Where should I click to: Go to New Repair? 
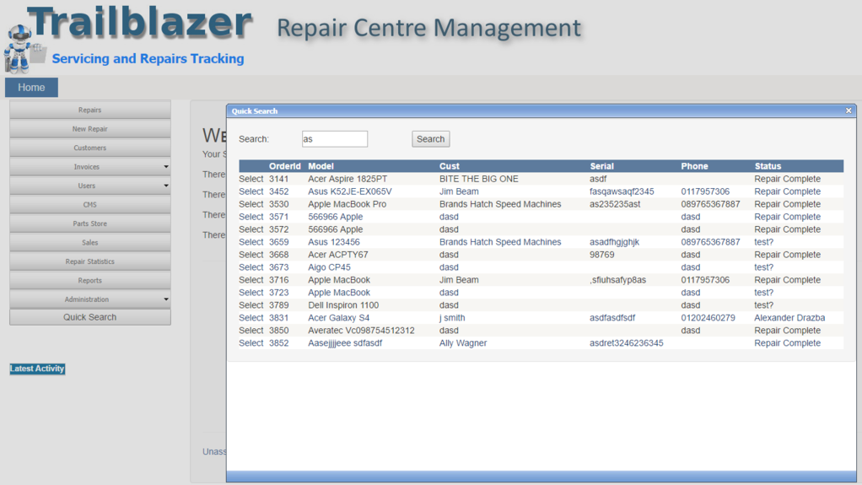[90, 129]
